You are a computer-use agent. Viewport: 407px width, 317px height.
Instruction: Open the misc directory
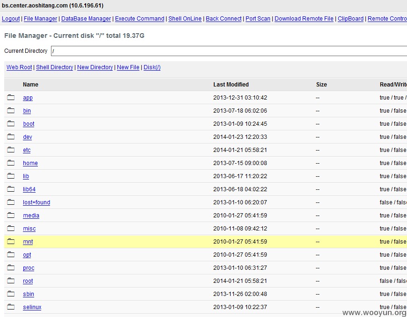click(x=29, y=229)
